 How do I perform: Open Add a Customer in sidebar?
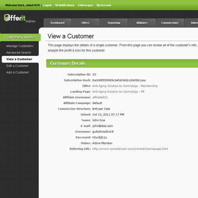click(x=17, y=72)
